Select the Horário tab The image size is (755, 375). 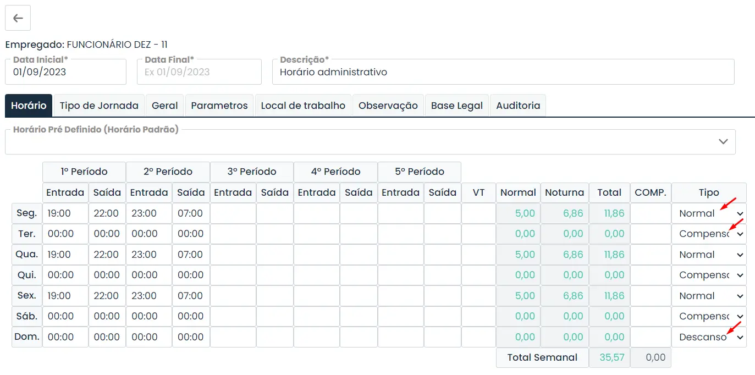[x=29, y=106]
